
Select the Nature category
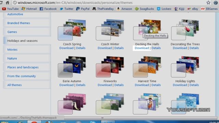click(x=27, y=58)
